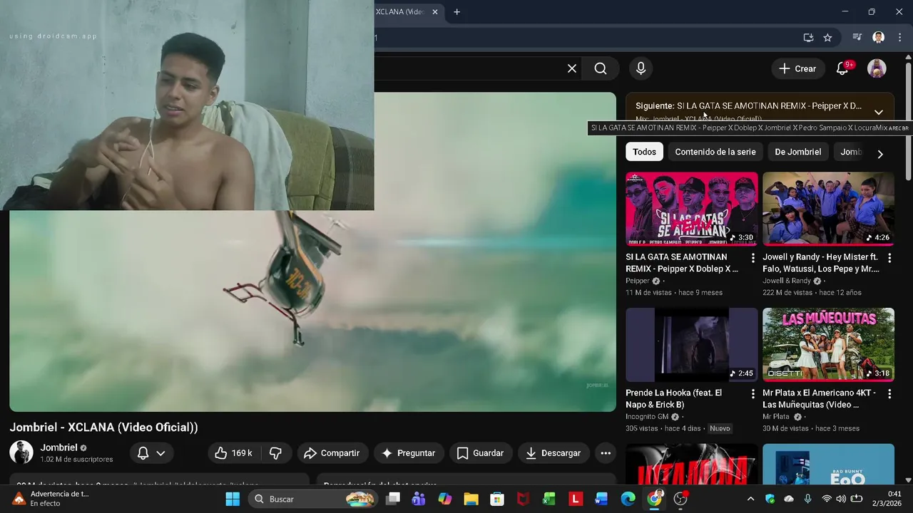The image size is (913, 513).
Task: Open Task View from the taskbar
Action: 393,499
